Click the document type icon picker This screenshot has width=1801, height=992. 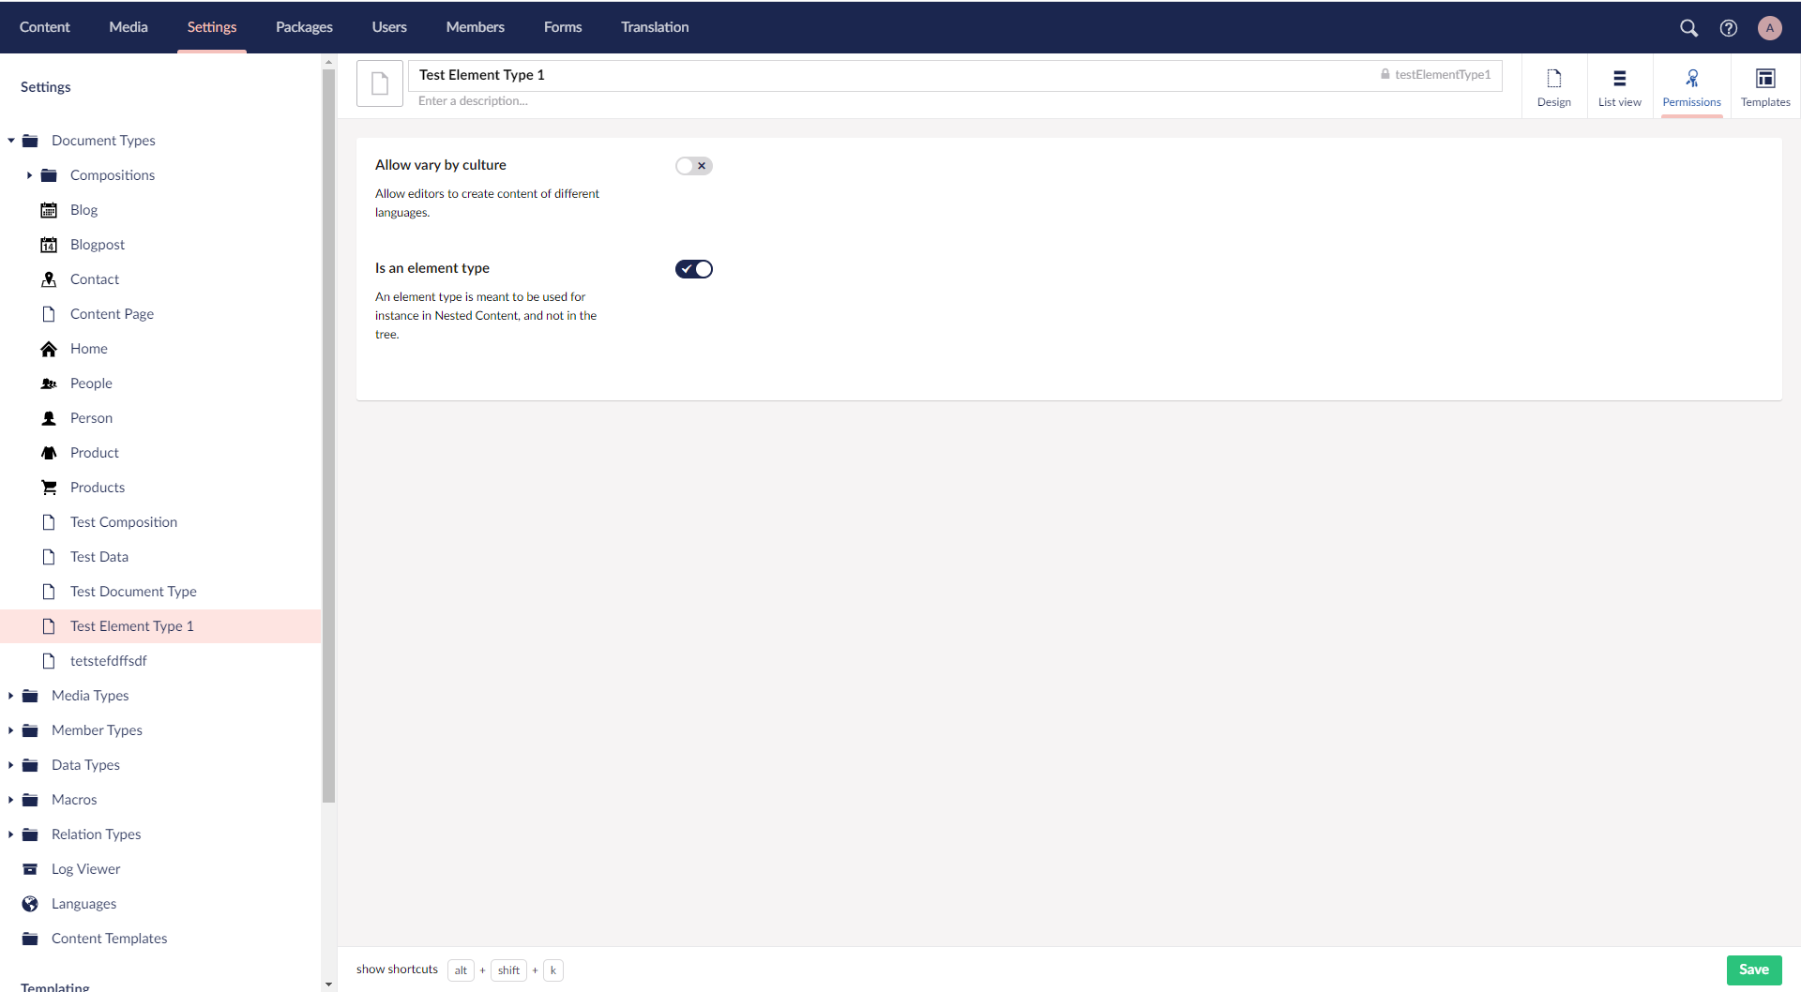coord(380,83)
